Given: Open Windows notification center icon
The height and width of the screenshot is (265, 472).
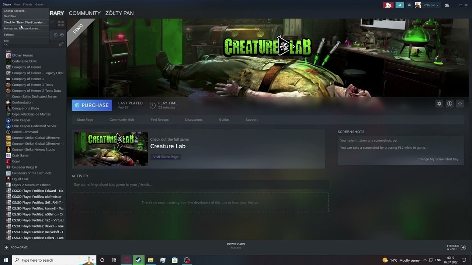Looking at the screenshot, I should coord(464,260).
